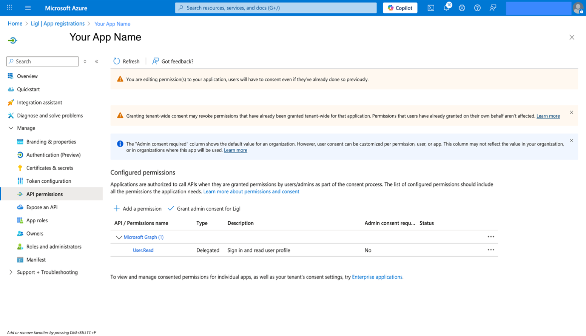Image resolution: width=586 pixels, height=336 pixels.
Task: Click the Your App Name breadcrumb
Action: (112, 24)
